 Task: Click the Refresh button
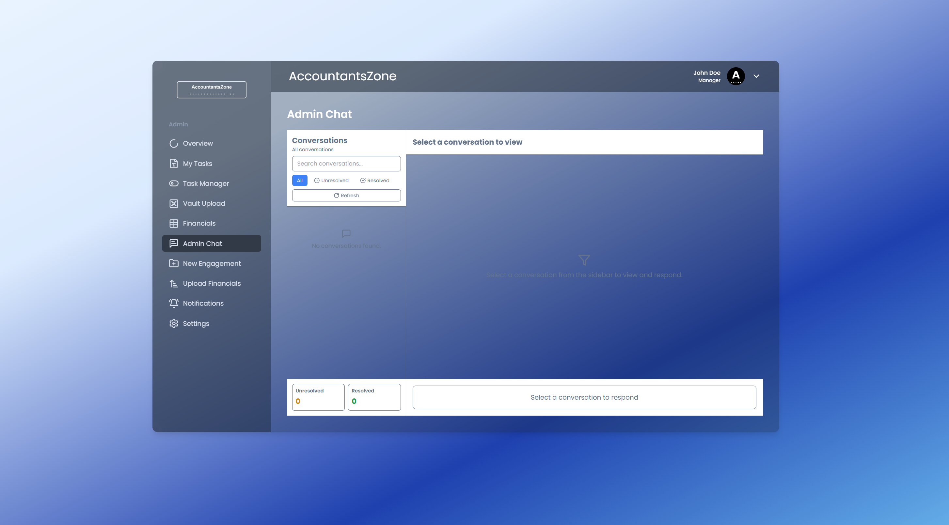coord(346,196)
